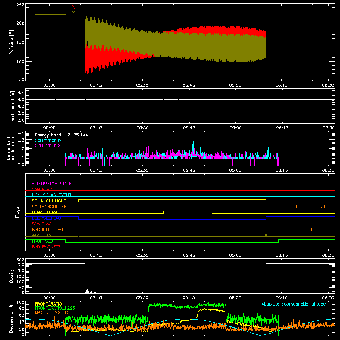Select the cyan 'Collimator 8' legend entry

tap(48, 140)
